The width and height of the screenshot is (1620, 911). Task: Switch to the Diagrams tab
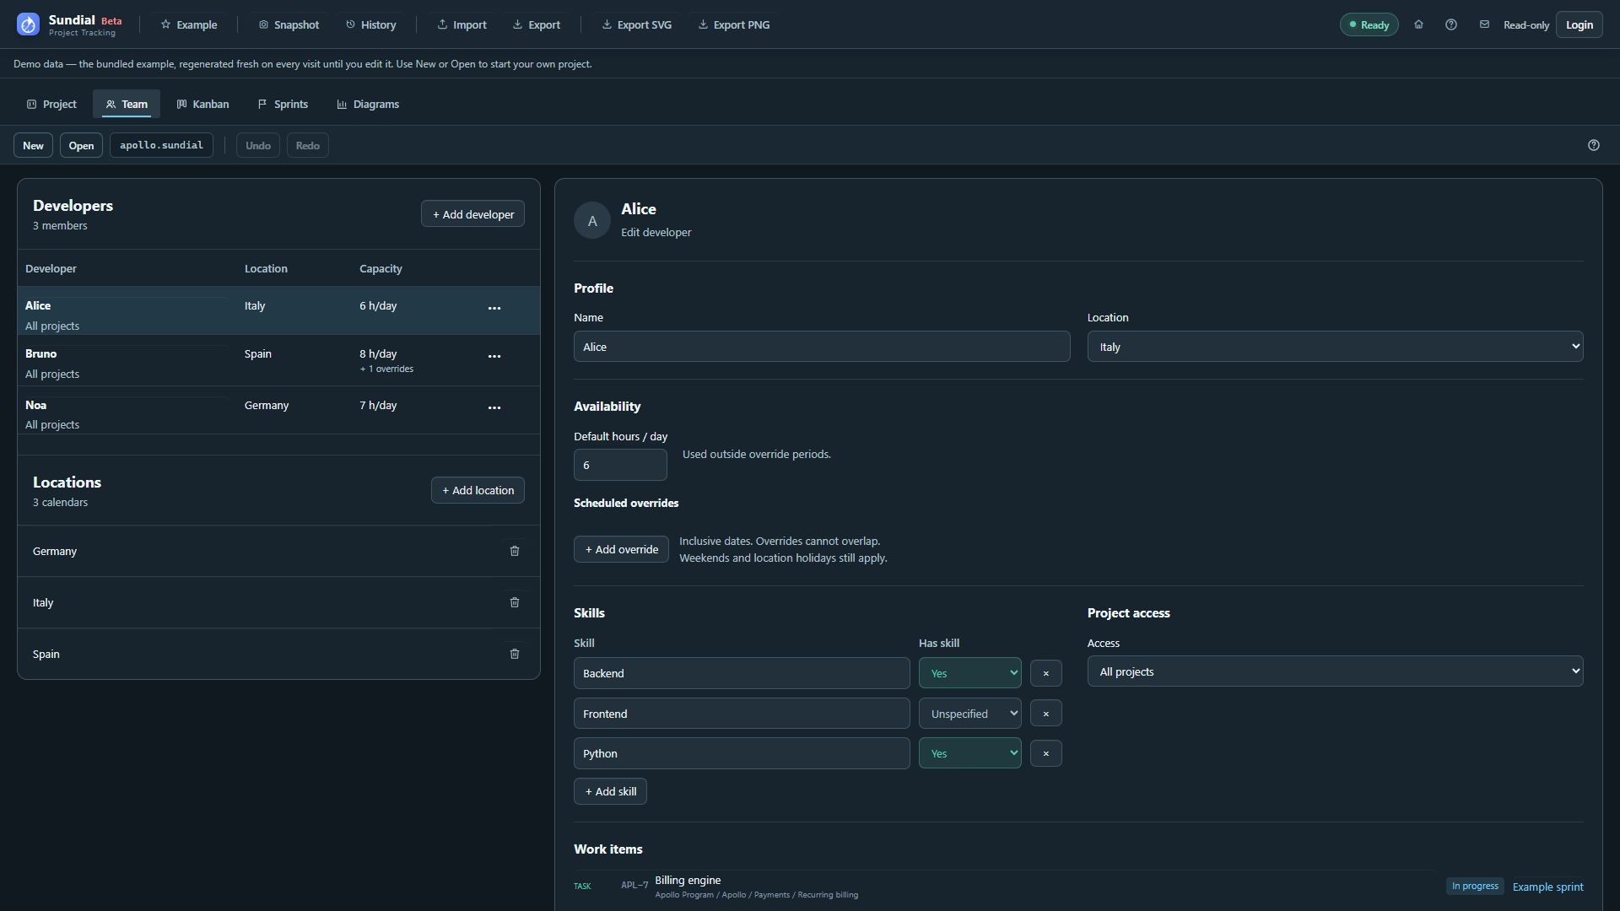tap(368, 104)
